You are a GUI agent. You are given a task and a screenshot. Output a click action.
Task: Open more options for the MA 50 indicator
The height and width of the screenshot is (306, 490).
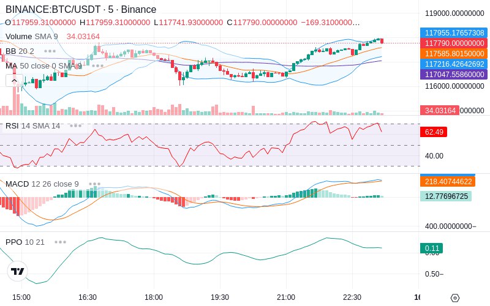click(98, 66)
